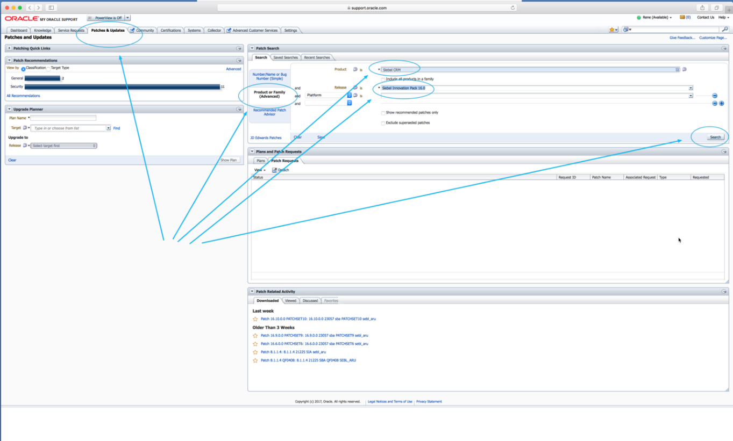
Task: Click the Give Feedback link
Action: coord(682,38)
